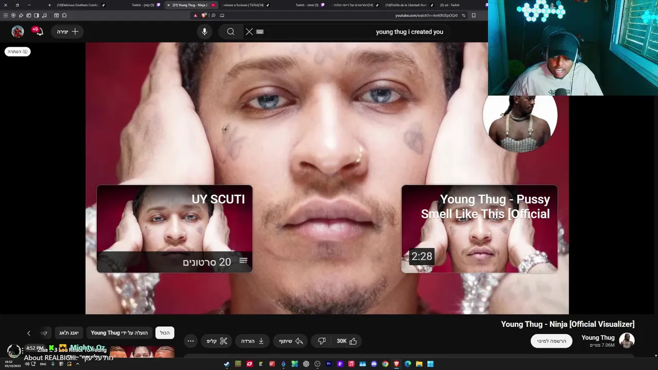
Task: Switch to the 'Flotilla de la Libertad' tab
Action: 409,5
